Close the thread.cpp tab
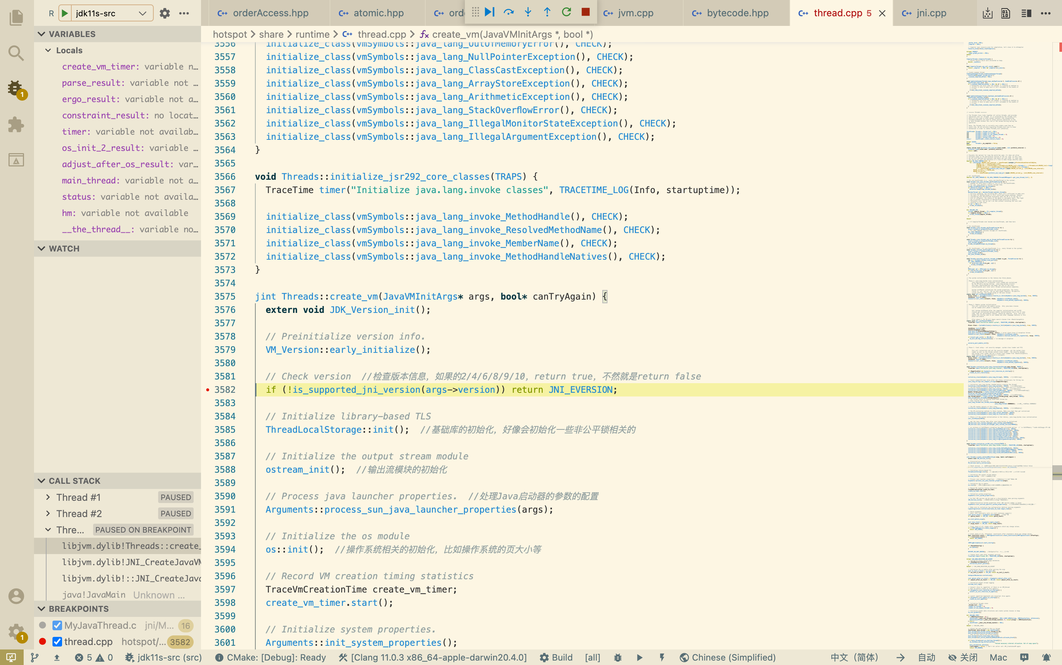The width and height of the screenshot is (1062, 665). [882, 13]
